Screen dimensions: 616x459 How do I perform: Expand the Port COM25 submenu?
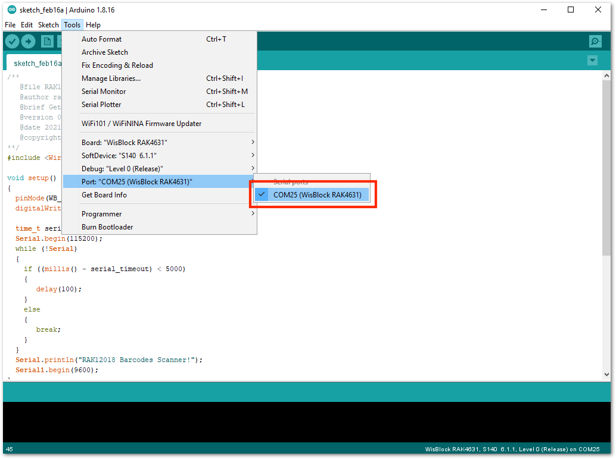pyautogui.click(x=160, y=181)
